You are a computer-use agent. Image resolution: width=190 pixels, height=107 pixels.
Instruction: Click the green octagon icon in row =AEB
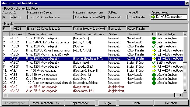pyautogui.click(x=154, y=75)
